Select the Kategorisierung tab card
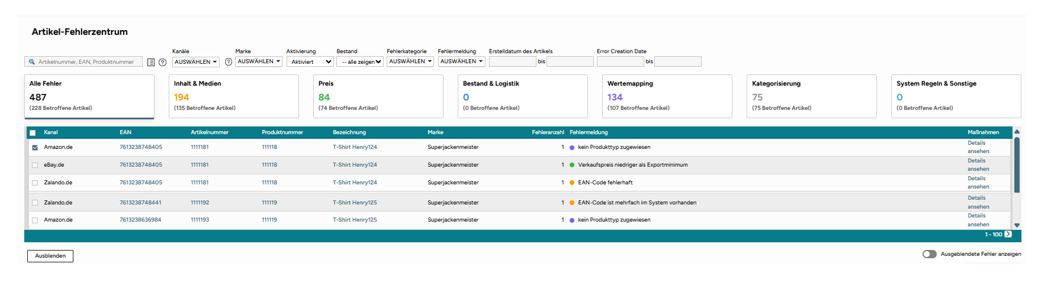The image size is (1051, 286). [812, 96]
